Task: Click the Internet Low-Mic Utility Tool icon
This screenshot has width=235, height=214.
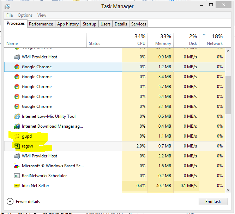Action: pyautogui.click(x=17, y=116)
